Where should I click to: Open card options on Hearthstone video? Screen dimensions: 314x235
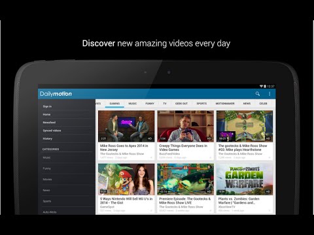(x=270, y=157)
